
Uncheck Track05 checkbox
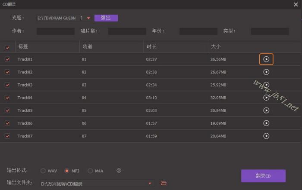[7, 110]
